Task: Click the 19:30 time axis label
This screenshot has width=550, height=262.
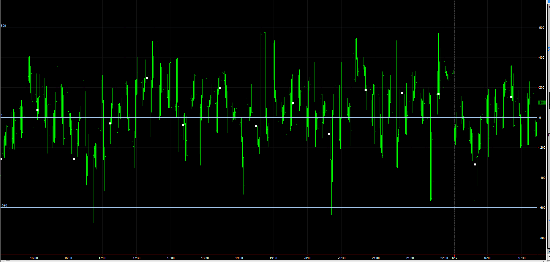Action: click(273, 258)
